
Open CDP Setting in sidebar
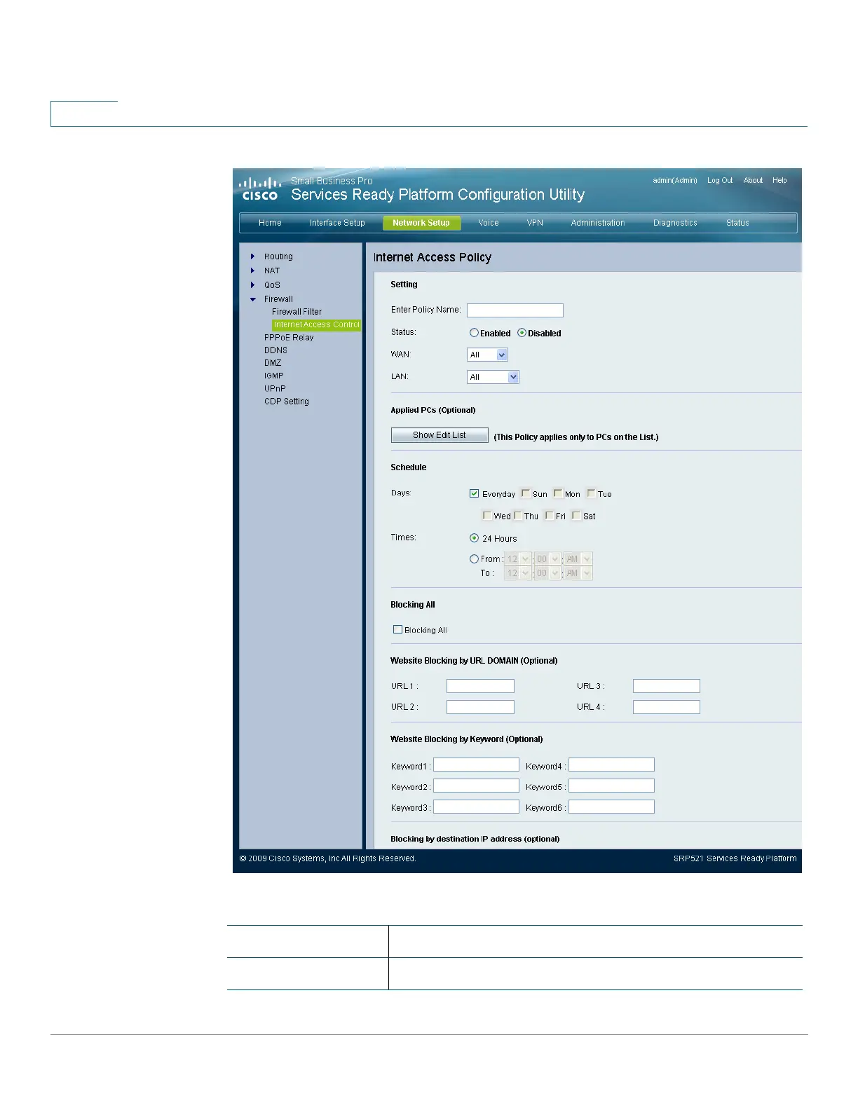(287, 402)
